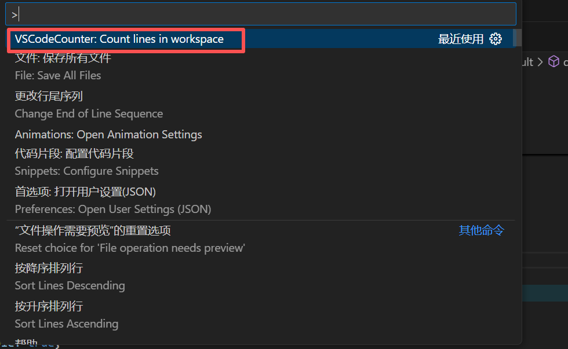Run Sort Lines Descending command
568x349 pixels.
coord(260,277)
